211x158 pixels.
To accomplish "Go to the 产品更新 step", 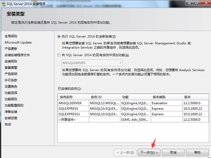I will [11, 49].
